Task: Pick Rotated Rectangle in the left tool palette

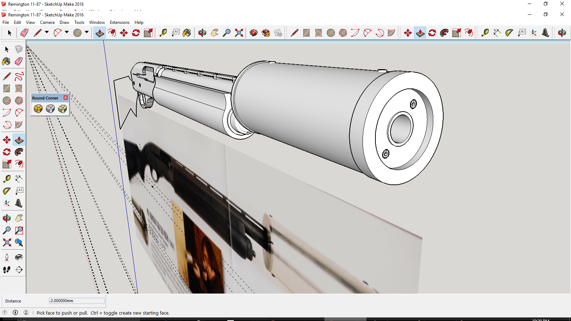Action: (19, 88)
